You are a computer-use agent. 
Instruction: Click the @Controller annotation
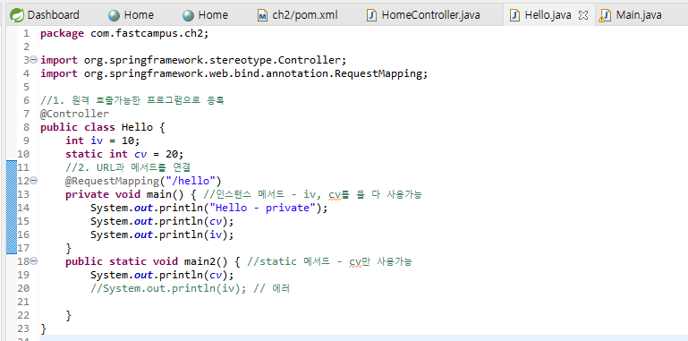[x=74, y=114]
